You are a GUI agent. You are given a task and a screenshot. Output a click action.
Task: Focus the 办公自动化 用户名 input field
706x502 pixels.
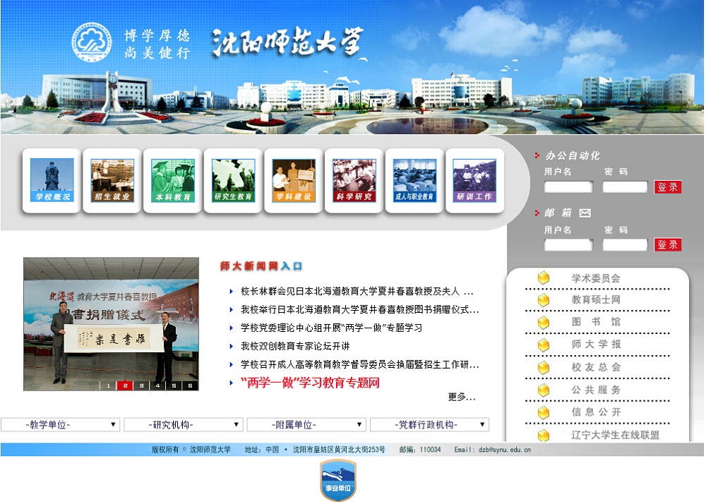click(x=568, y=187)
